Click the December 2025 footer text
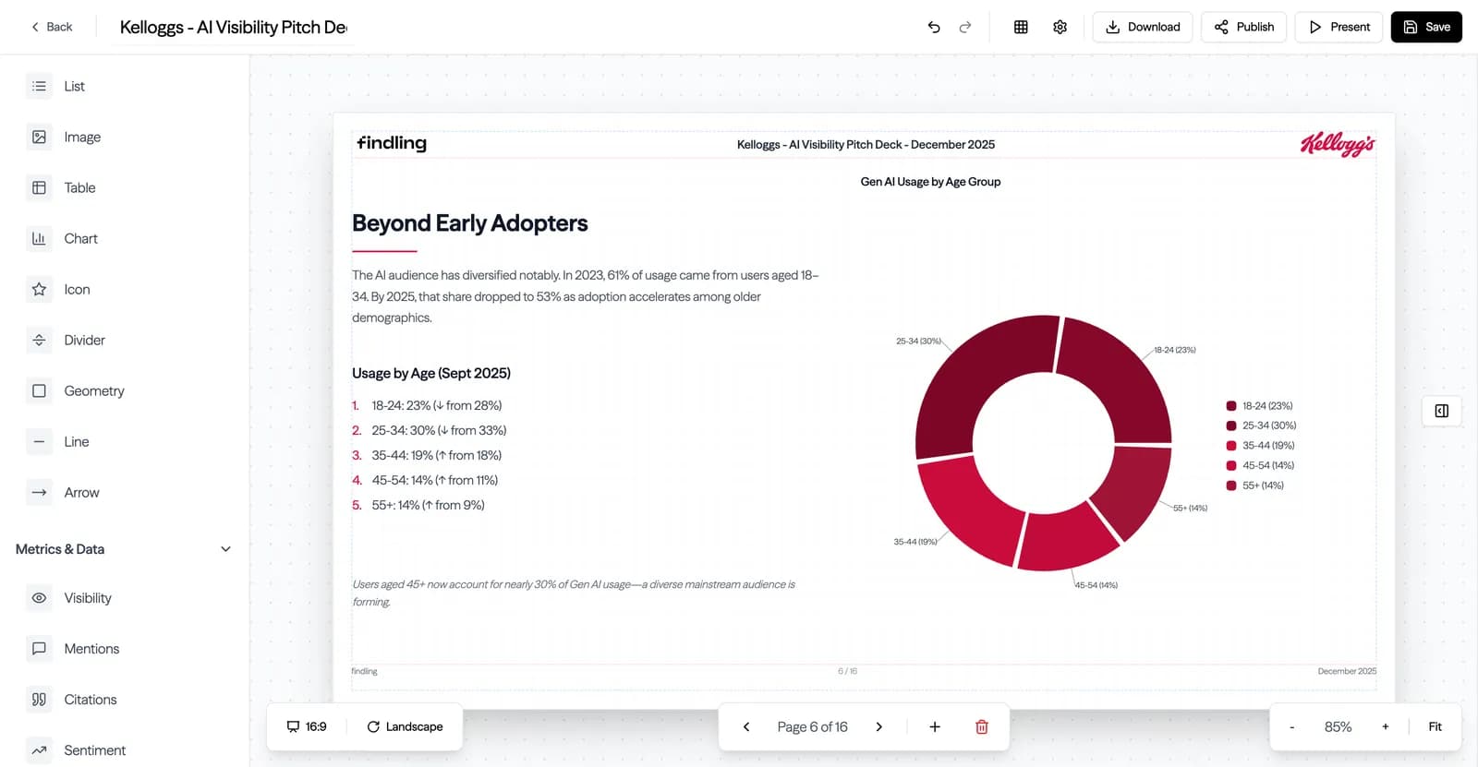 1347,671
